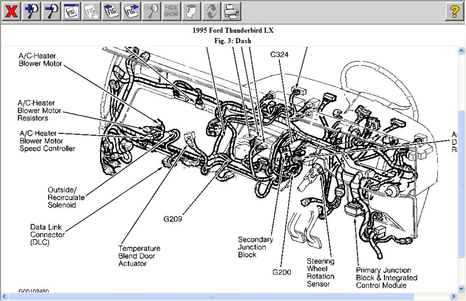Screen dimensions: 466x301
Task: Click the grayed Find magnifier icon
Action: (x=151, y=11)
